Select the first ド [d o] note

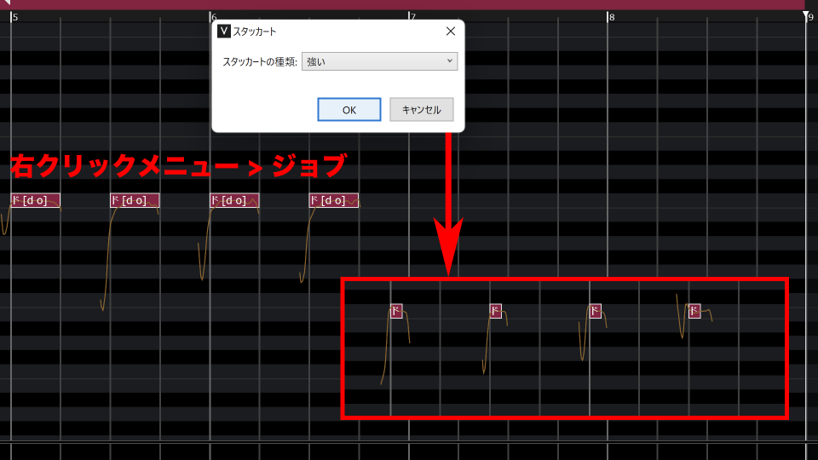(x=35, y=201)
